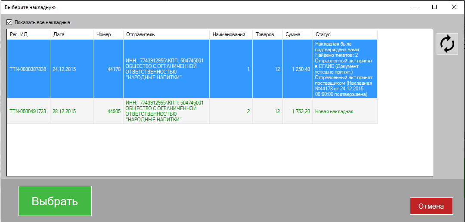Viewport: 465px width, 222px height.
Task: Click the refresh arrows icon button
Action: 447,44
